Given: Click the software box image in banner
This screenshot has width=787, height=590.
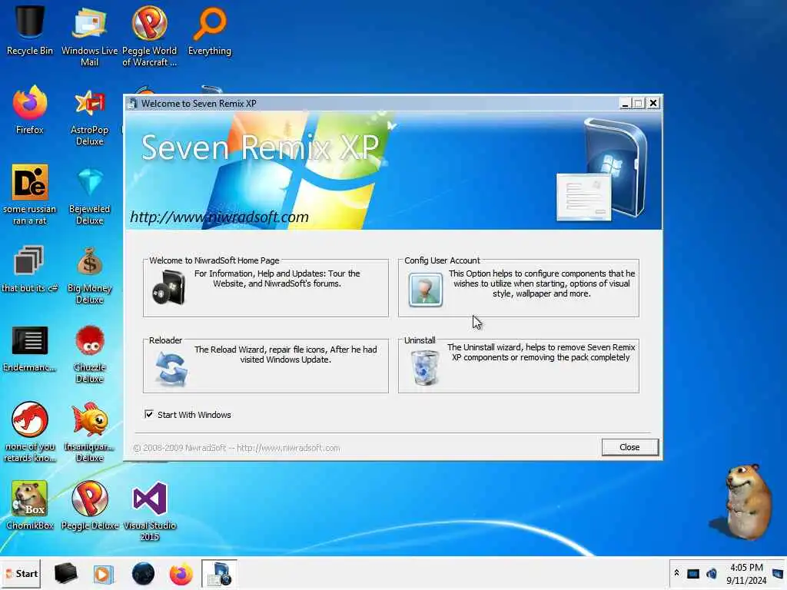Looking at the screenshot, I should click(x=603, y=170).
